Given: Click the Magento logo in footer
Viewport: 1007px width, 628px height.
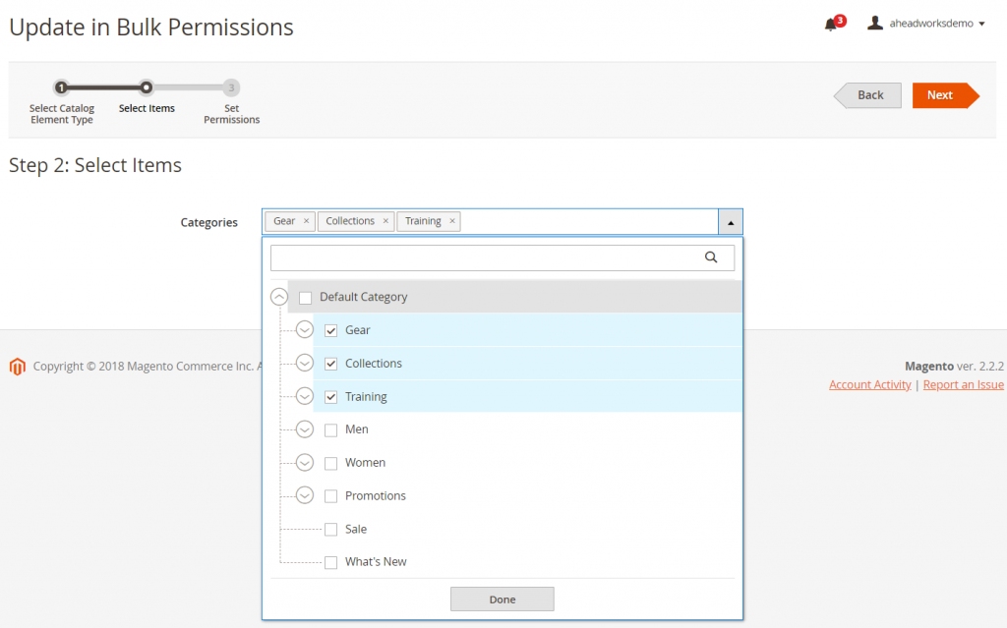Looking at the screenshot, I should pos(17,366).
